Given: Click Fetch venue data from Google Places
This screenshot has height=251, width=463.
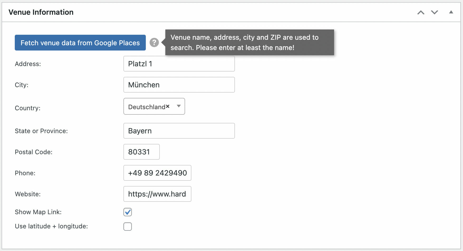Looking at the screenshot, I should 80,43.
